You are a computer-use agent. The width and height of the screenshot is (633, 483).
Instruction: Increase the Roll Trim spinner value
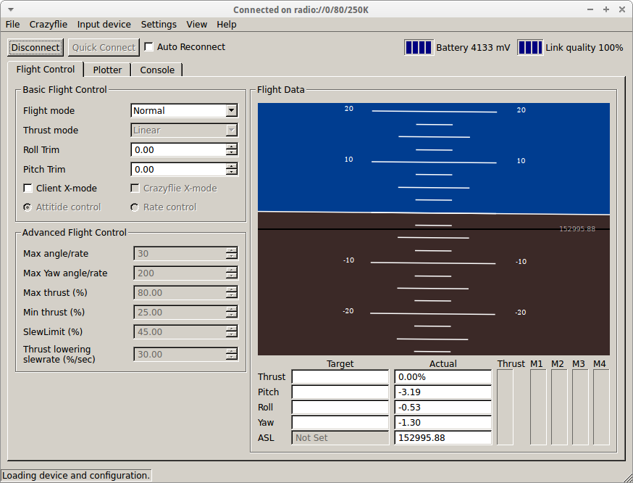click(x=232, y=146)
